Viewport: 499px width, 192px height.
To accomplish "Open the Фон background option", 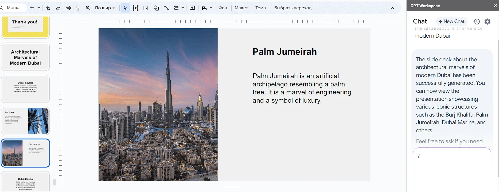I will (223, 8).
